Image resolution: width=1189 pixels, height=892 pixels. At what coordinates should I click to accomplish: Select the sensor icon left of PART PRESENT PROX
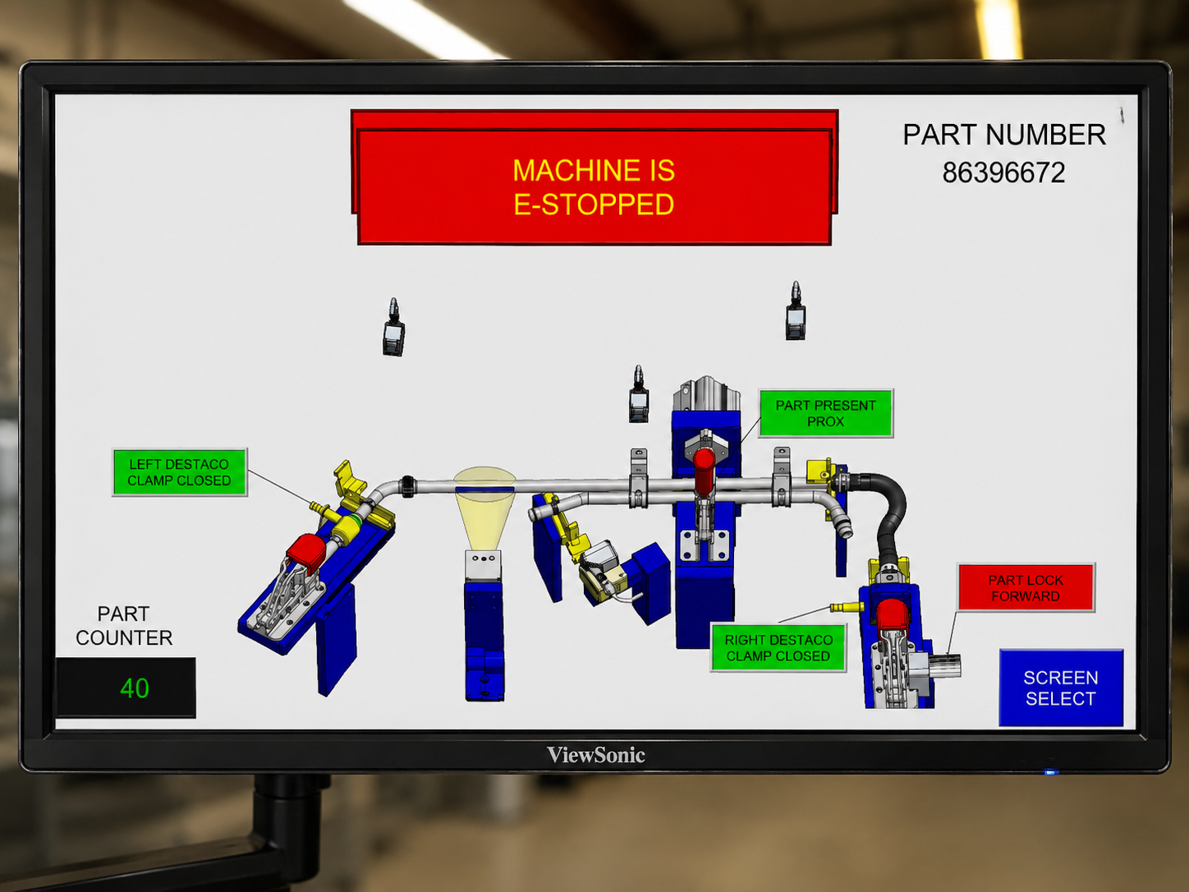[639, 394]
